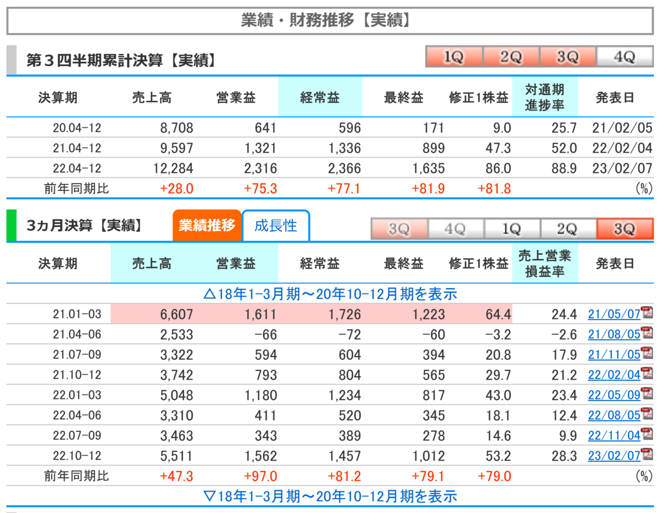The width and height of the screenshot is (662, 513).
Task: Open 21/05/07 announcement link
Action: (x=614, y=314)
